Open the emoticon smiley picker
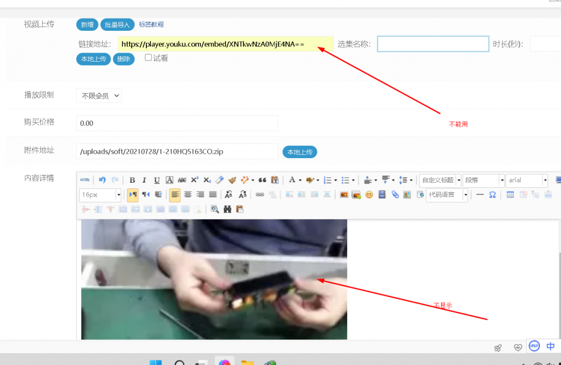This screenshot has height=365, width=561. pos(369,195)
